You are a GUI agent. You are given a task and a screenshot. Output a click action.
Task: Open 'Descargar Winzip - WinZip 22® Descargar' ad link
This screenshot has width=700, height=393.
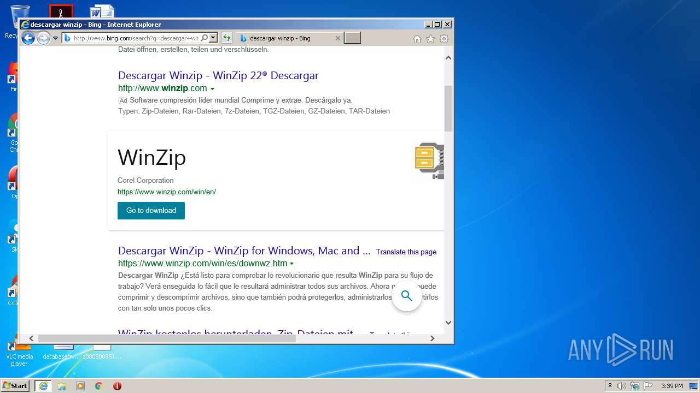pos(218,75)
